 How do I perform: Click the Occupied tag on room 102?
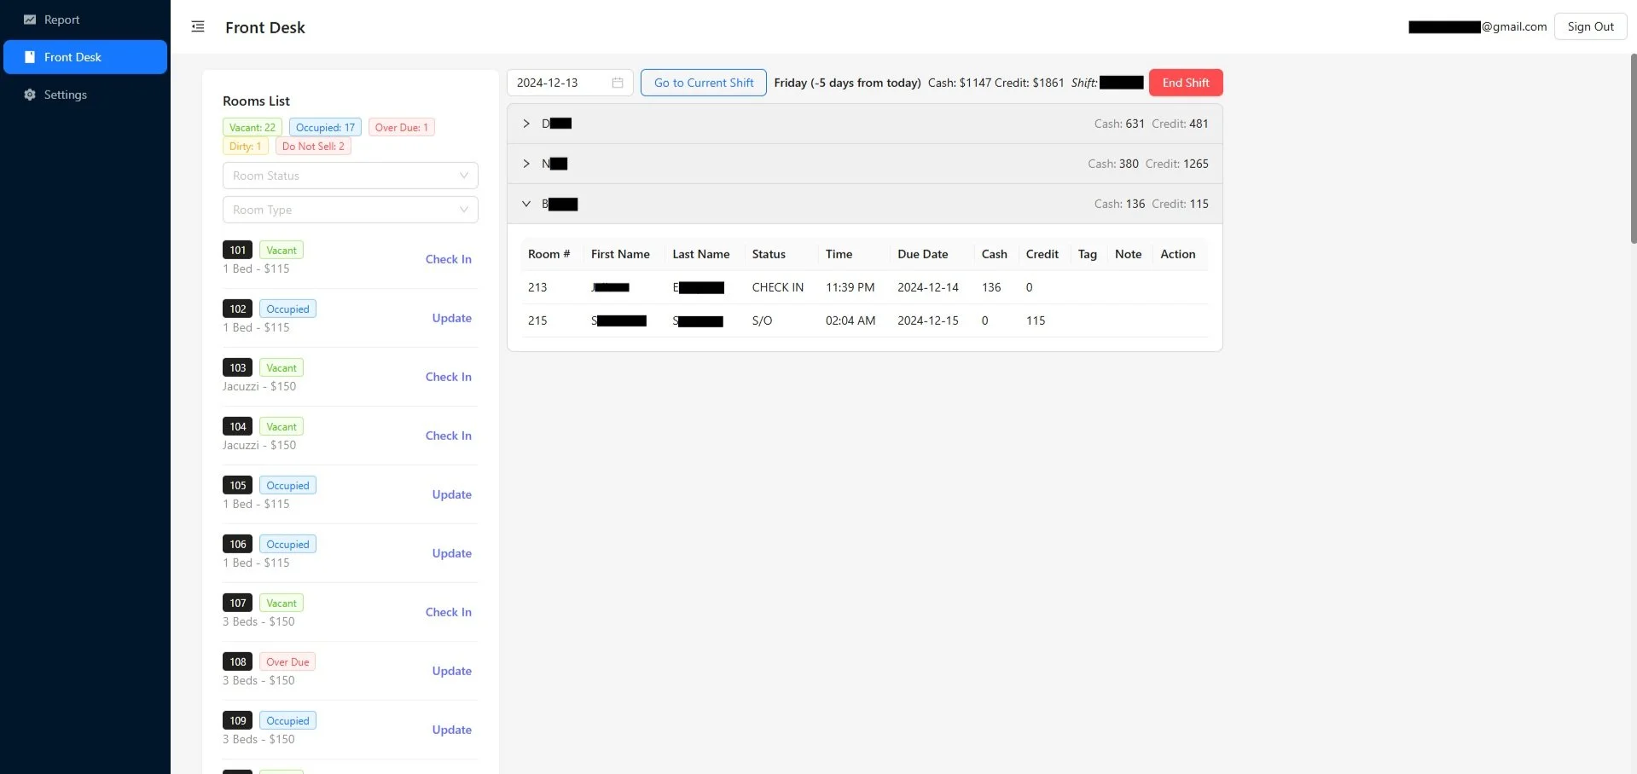[x=287, y=309]
